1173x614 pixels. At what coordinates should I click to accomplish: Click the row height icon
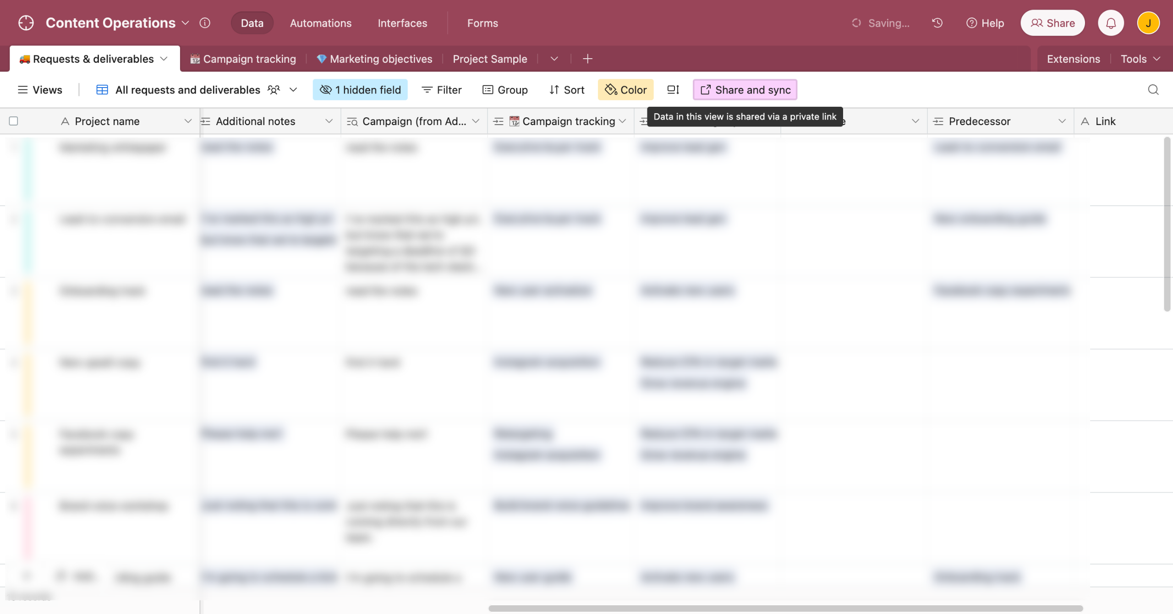(673, 90)
